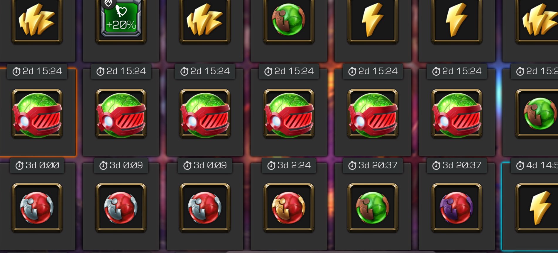558x253 pixels.
Task: Tap the small badge on the +20% boost corner
Action: tap(108, 3)
